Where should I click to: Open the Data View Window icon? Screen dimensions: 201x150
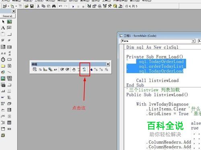[x=115, y=6]
